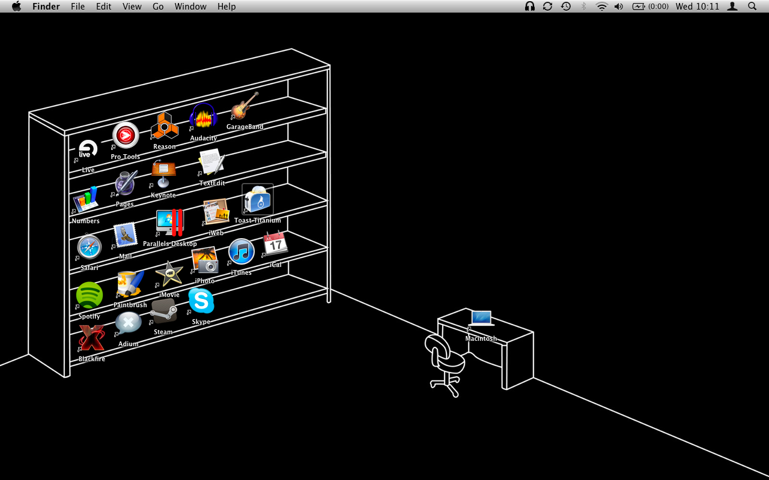The height and width of the screenshot is (480, 769).
Task: Select the TextEdit document icon
Action: click(211, 163)
